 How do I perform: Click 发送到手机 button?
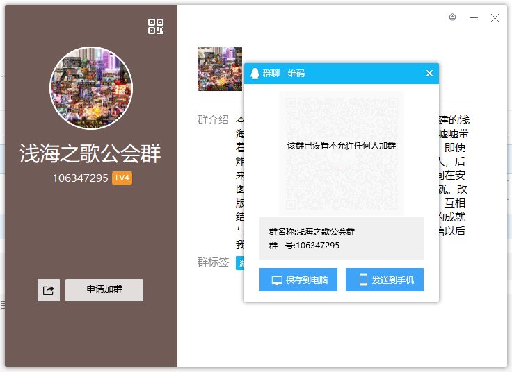pyautogui.click(x=384, y=280)
